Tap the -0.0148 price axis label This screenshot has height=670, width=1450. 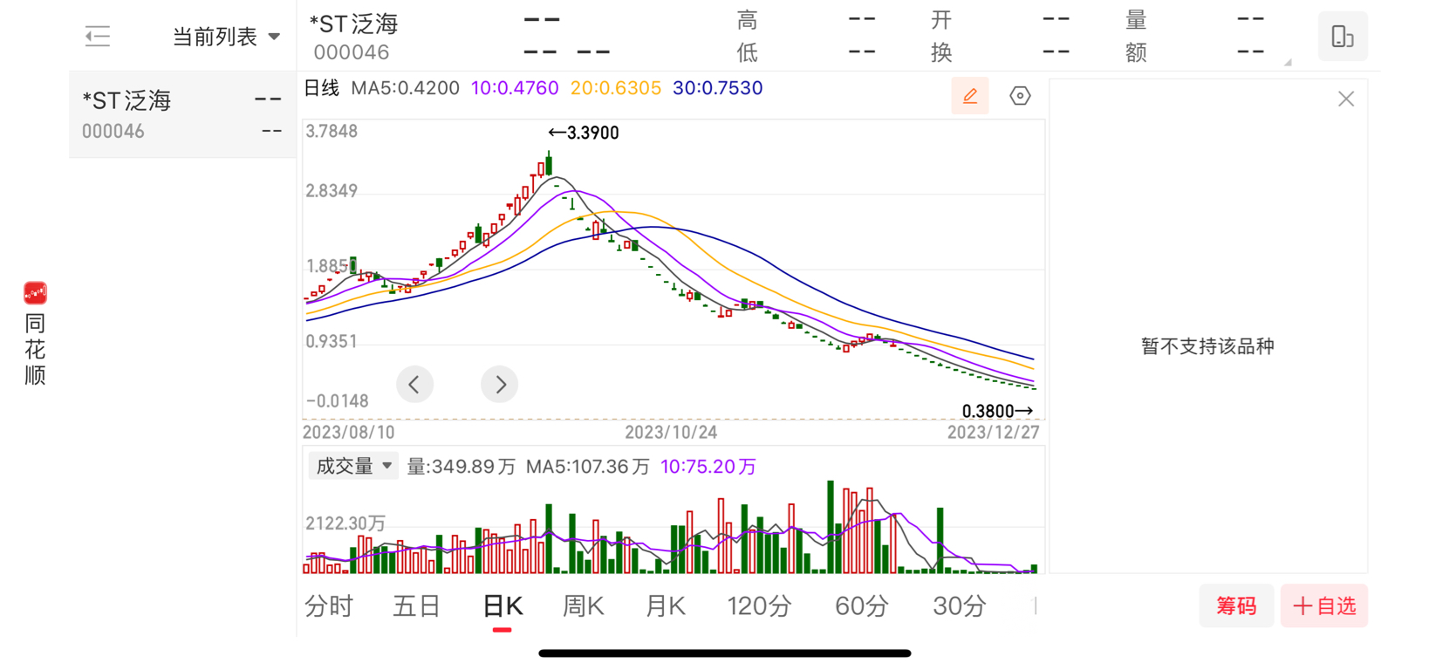(x=337, y=401)
